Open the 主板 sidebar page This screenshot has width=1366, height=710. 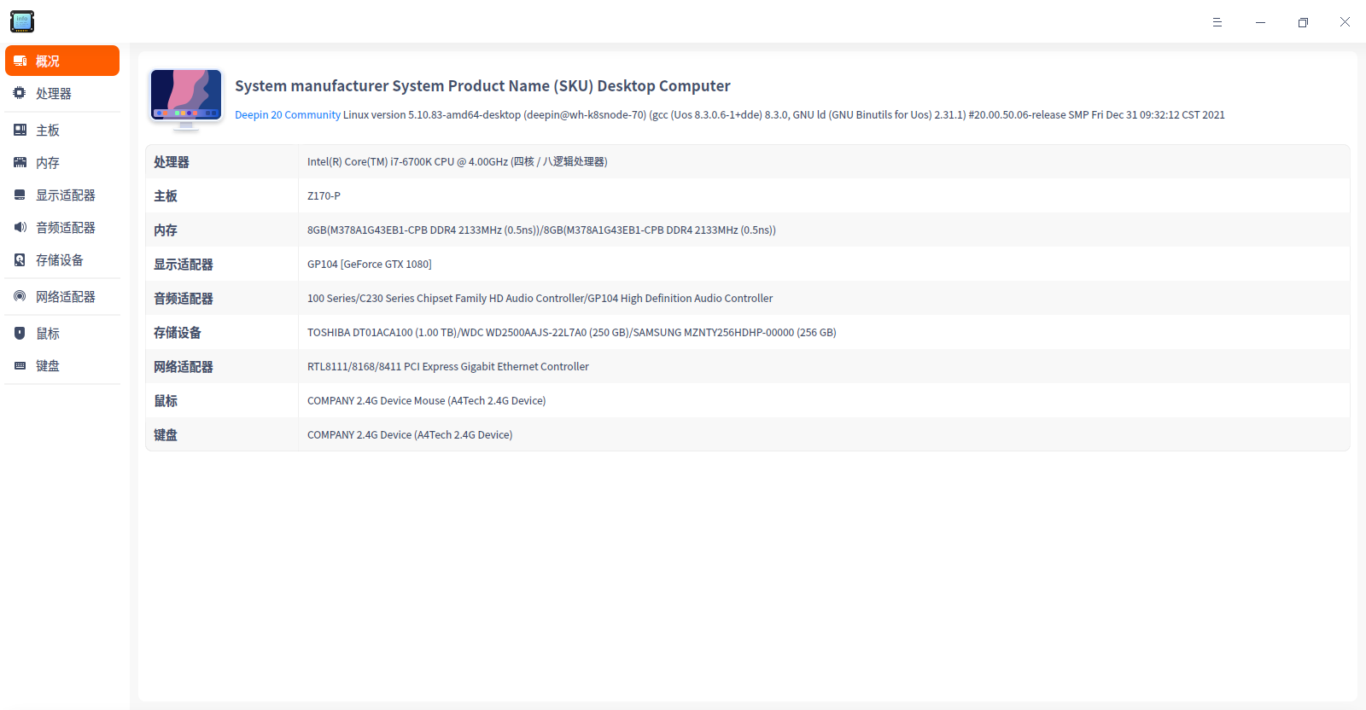[62, 130]
